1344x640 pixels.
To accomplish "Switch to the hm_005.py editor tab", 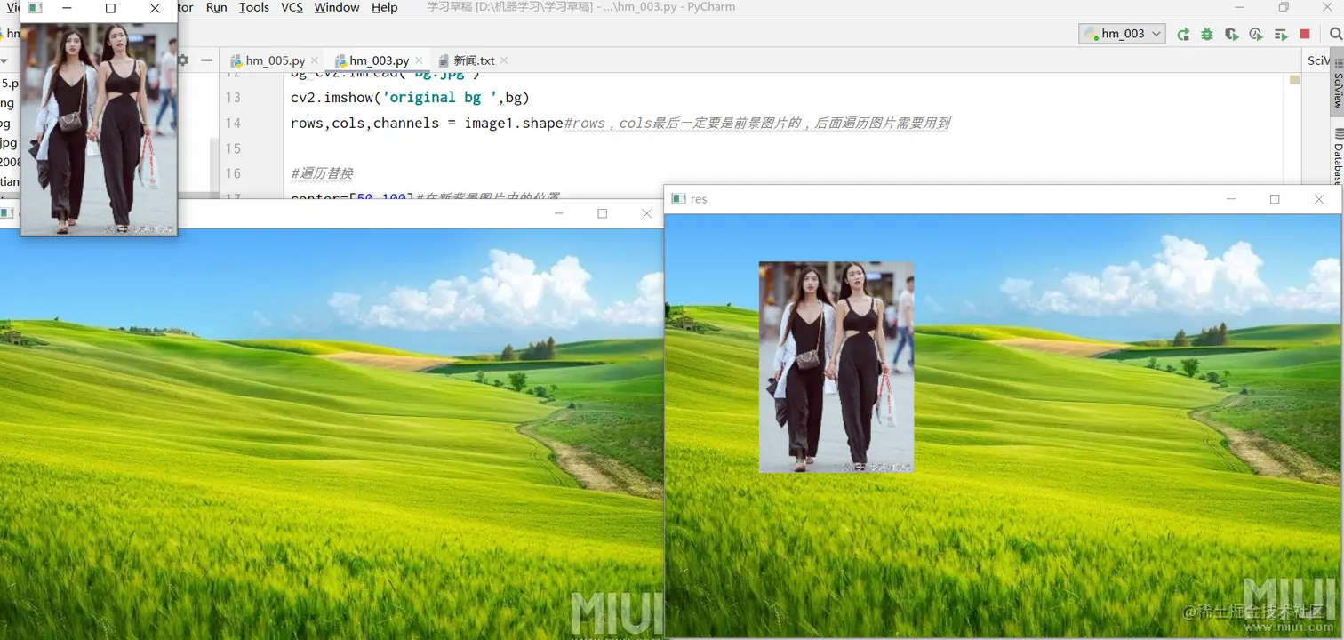I will pyautogui.click(x=275, y=60).
